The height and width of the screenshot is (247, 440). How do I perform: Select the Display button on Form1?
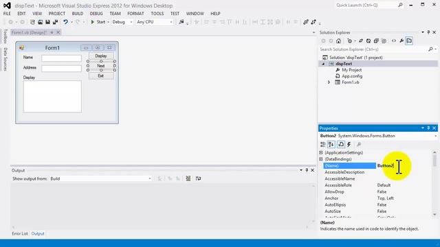tap(101, 56)
